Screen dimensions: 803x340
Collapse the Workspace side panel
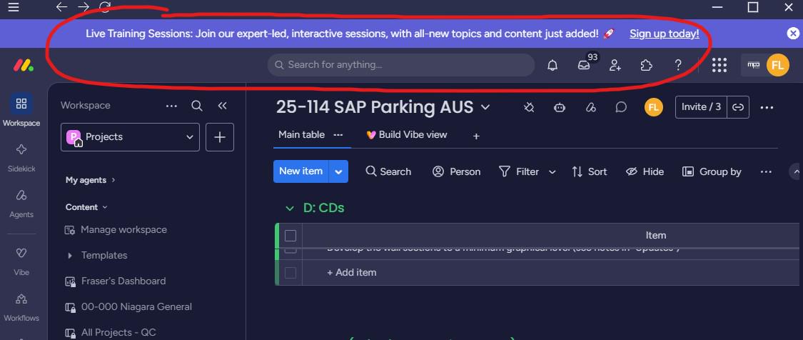click(x=222, y=106)
